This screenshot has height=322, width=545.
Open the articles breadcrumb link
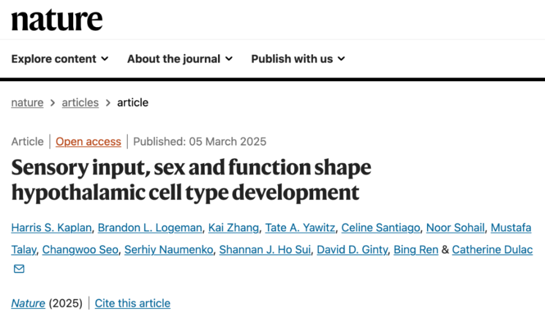tap(80, 103)
